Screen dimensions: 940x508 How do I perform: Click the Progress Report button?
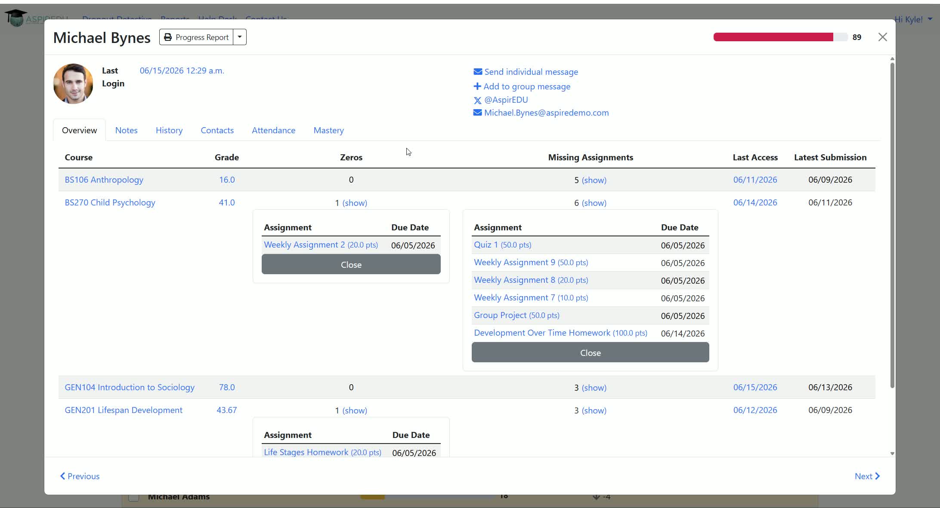[196, 37]
